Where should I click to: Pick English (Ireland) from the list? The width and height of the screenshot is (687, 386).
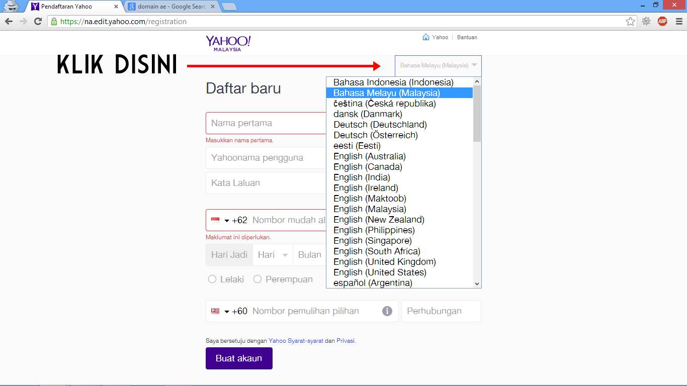click(400, 188)
